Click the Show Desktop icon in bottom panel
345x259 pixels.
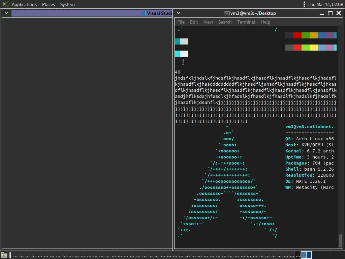[x=4, y=255]
